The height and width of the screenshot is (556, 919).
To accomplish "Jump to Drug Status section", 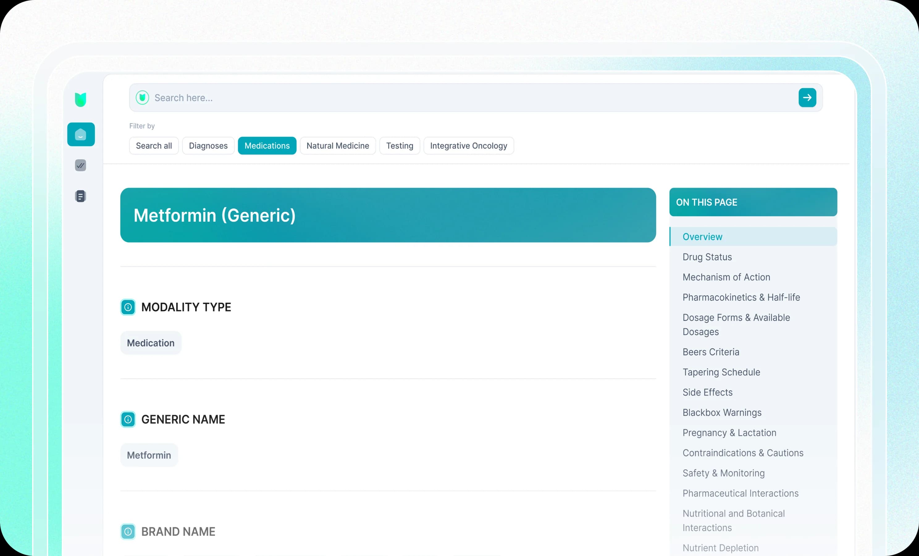I will tap(707, 257).
